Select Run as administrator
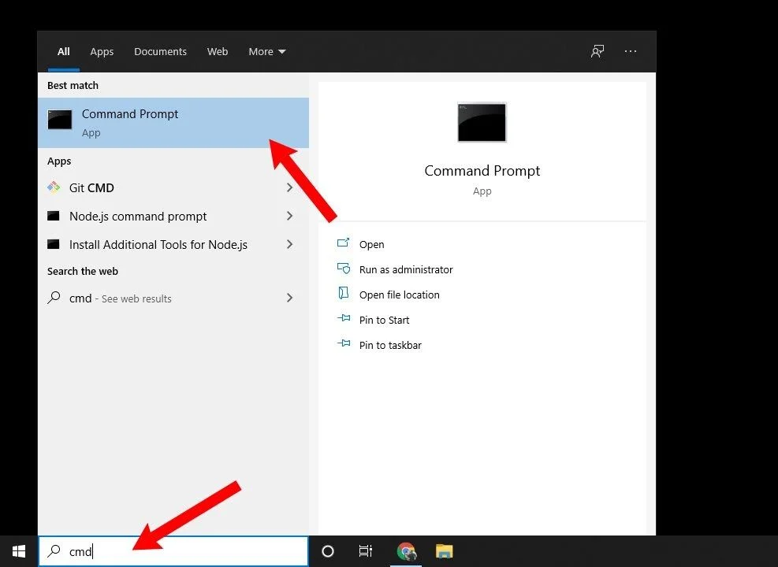The height and width of the screenshot is (567, 778). (x=406, y=269)
